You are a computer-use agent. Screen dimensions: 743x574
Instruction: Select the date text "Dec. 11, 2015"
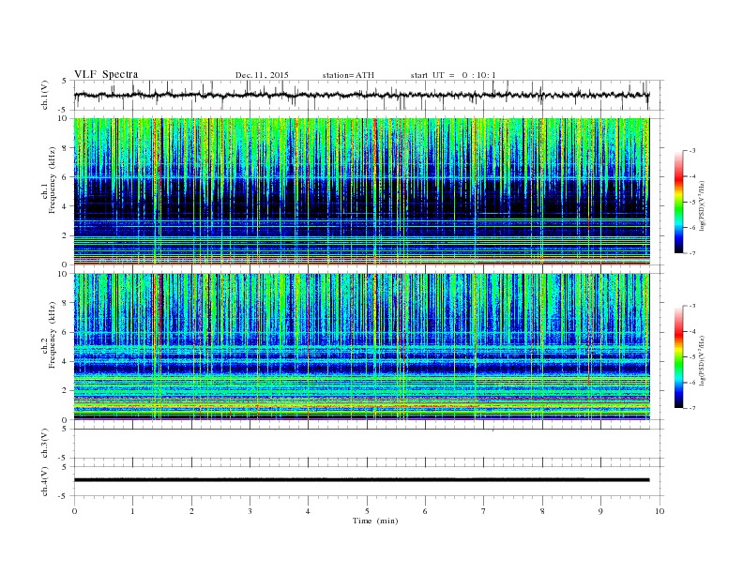click(262, 75)
